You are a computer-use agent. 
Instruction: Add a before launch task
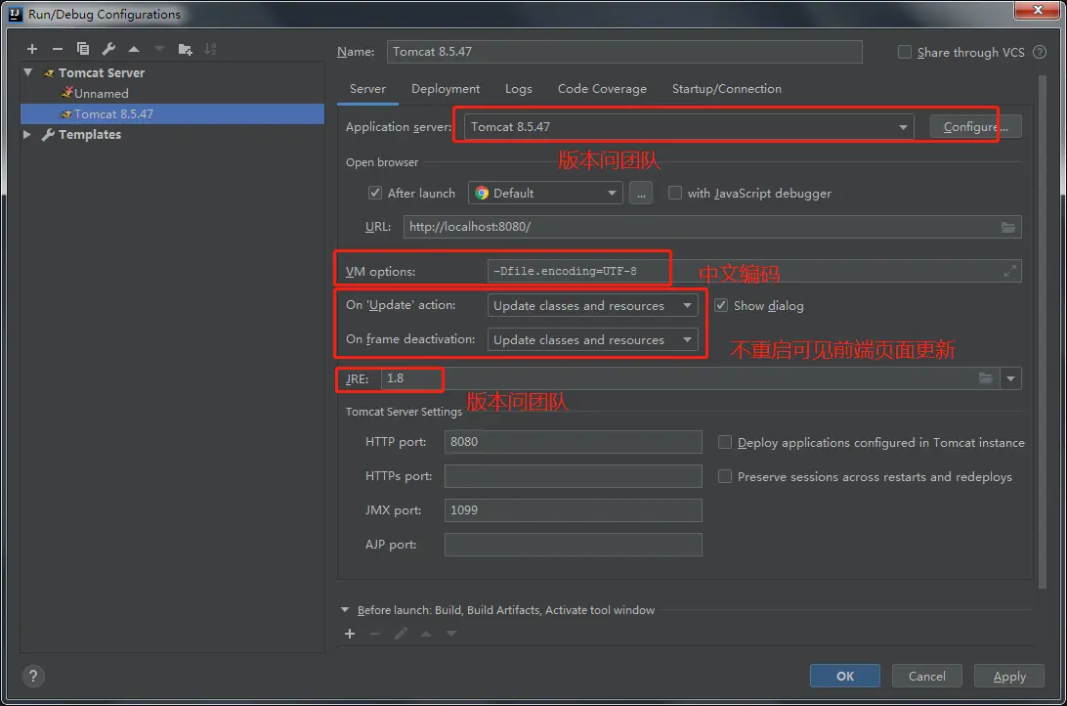[350, 634]
